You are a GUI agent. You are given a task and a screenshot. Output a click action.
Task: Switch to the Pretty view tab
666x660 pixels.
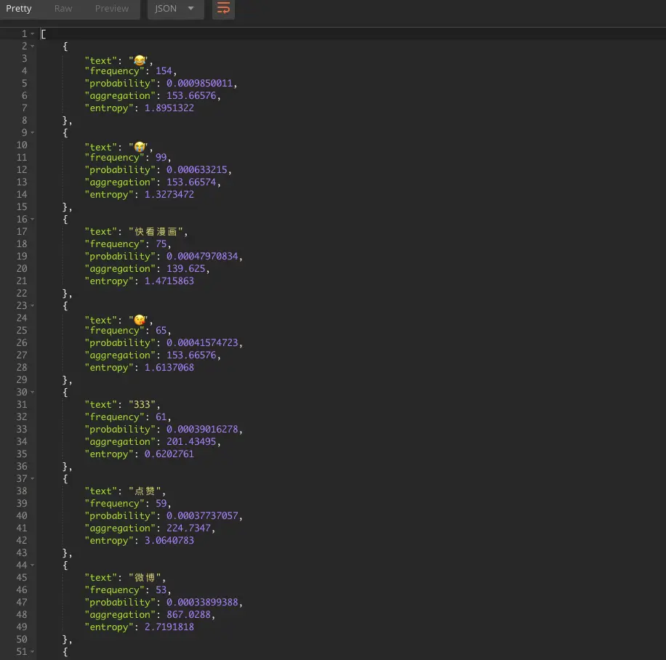[x=19, y=9]
